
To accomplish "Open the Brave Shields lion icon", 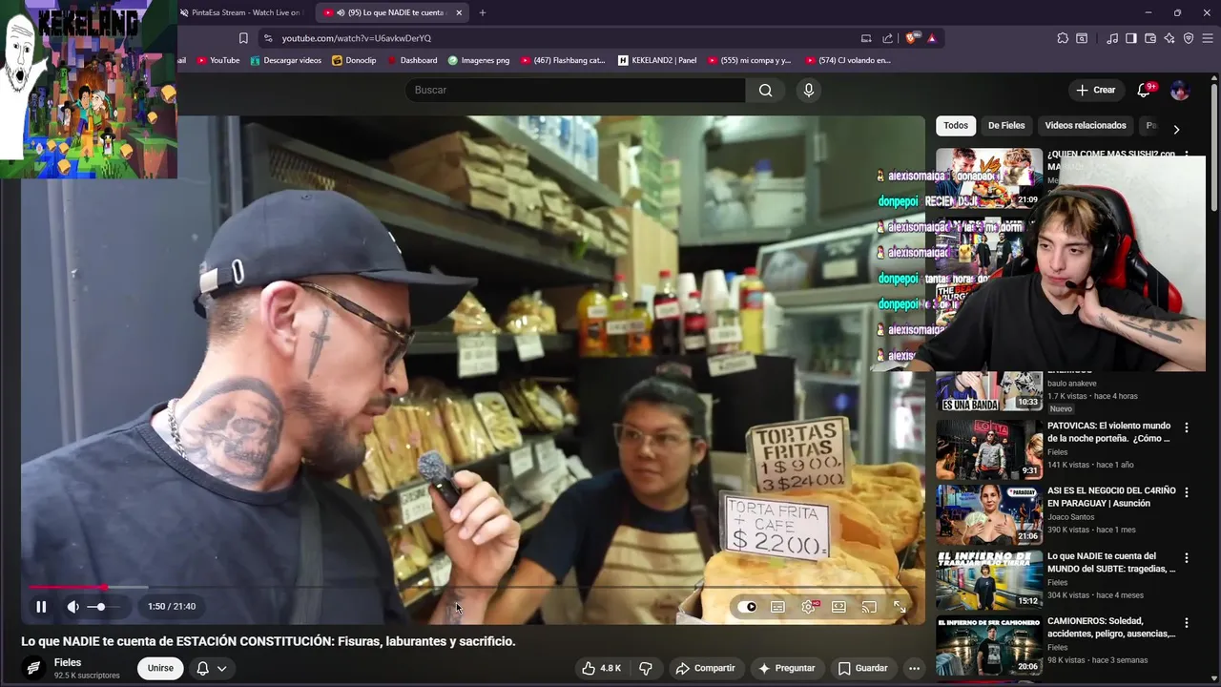I will click(912, 38).
